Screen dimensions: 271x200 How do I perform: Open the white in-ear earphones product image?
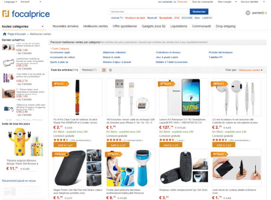click(236, 97)
